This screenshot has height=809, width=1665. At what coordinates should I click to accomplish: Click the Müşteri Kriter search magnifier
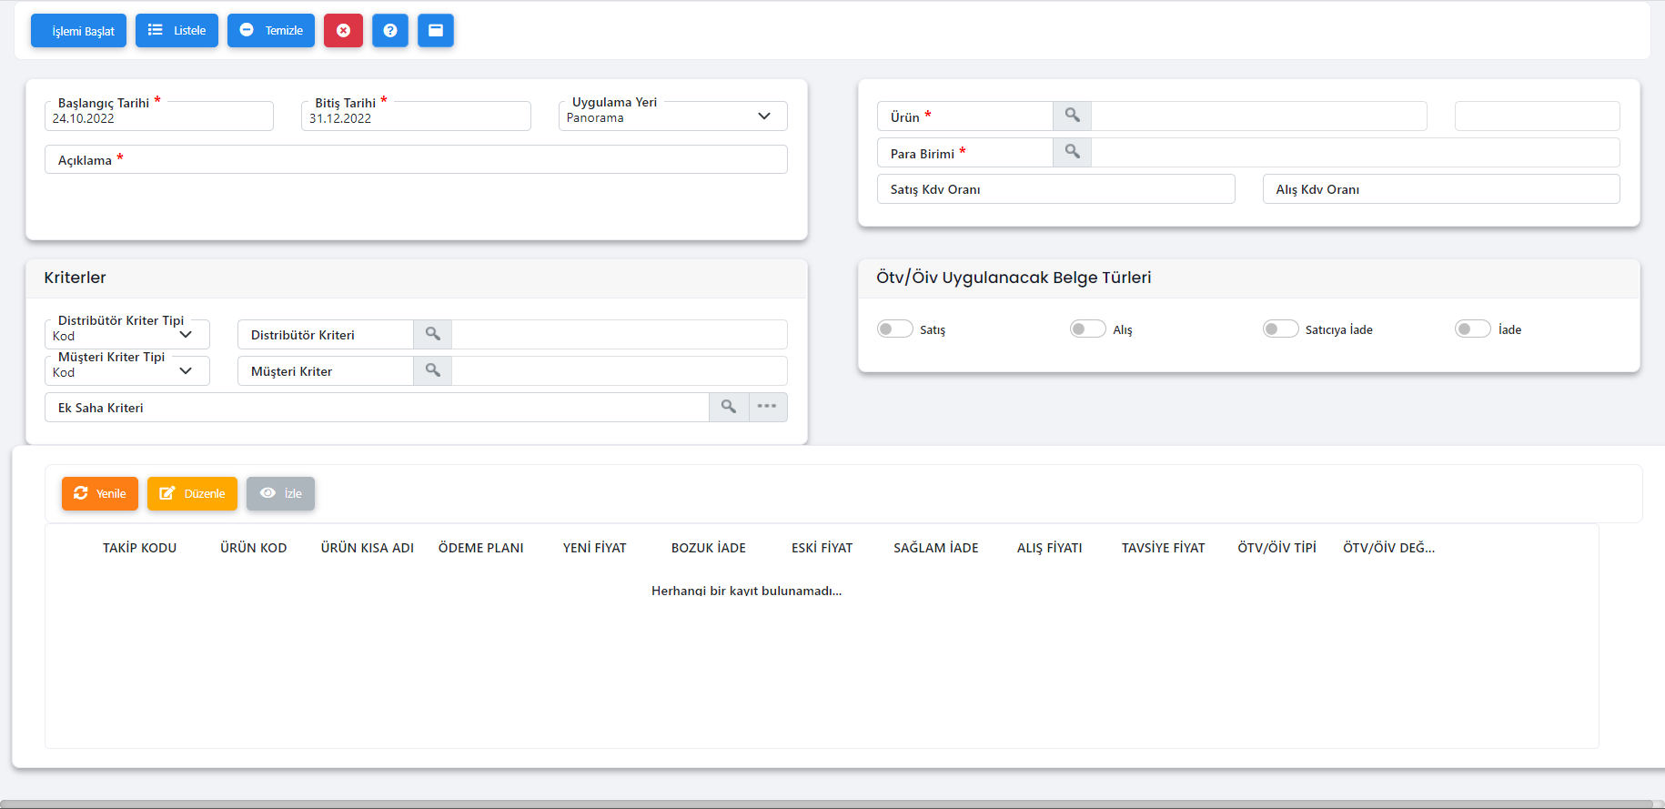pyautogui.click(x=433, y=370)
